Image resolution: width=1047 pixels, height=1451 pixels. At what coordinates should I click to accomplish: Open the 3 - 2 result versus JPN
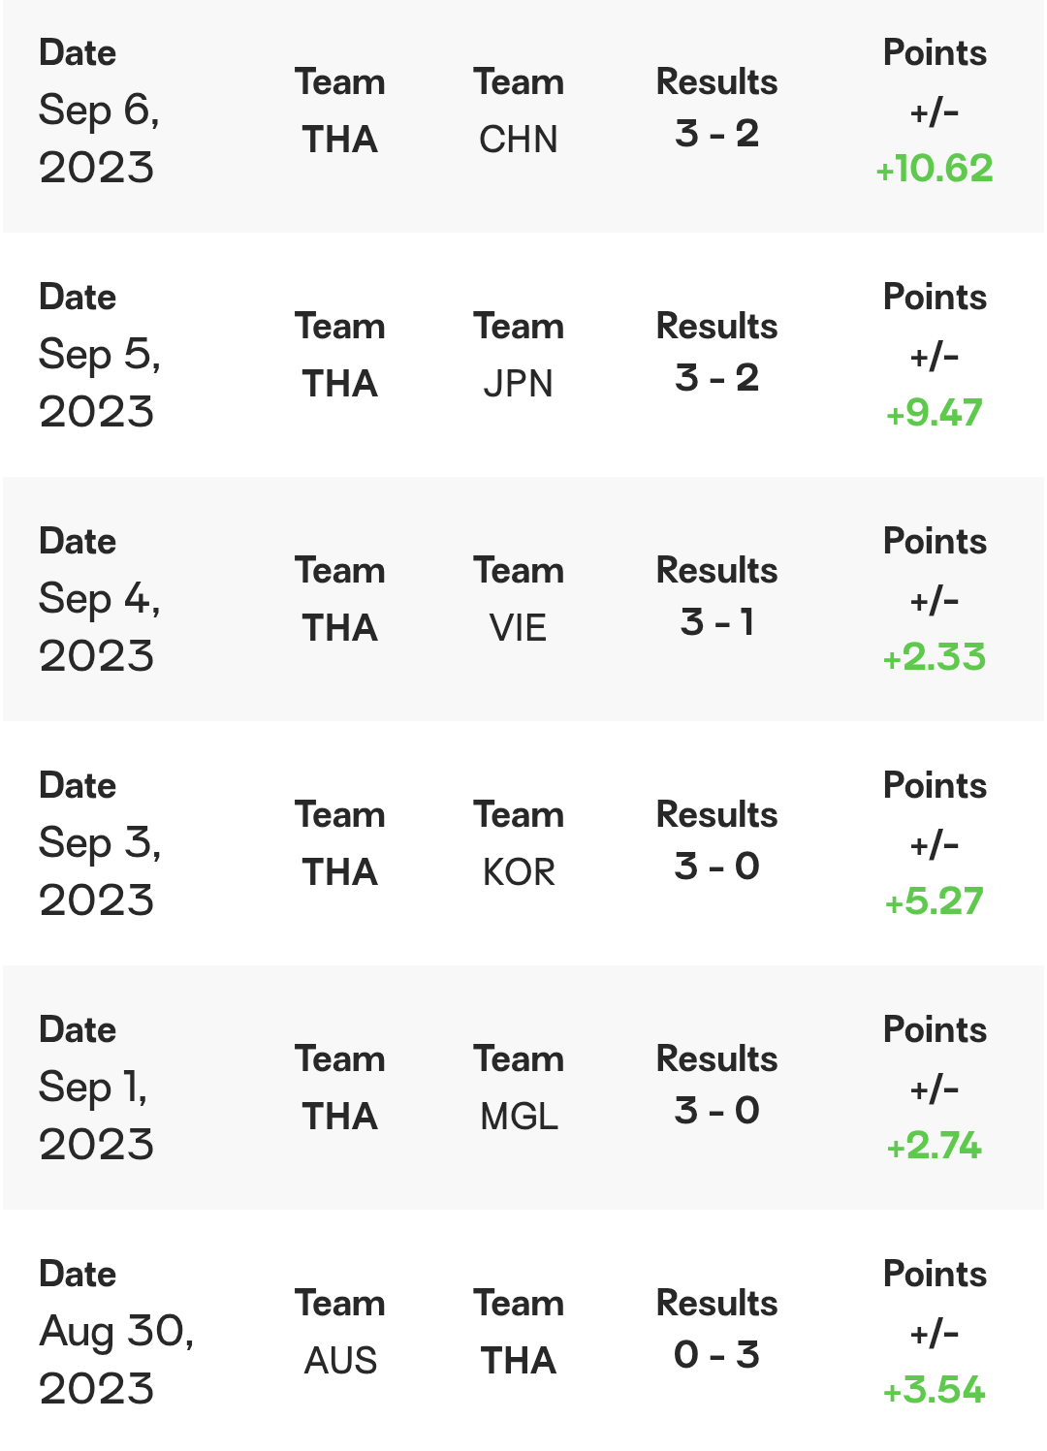tap(716, 378)
